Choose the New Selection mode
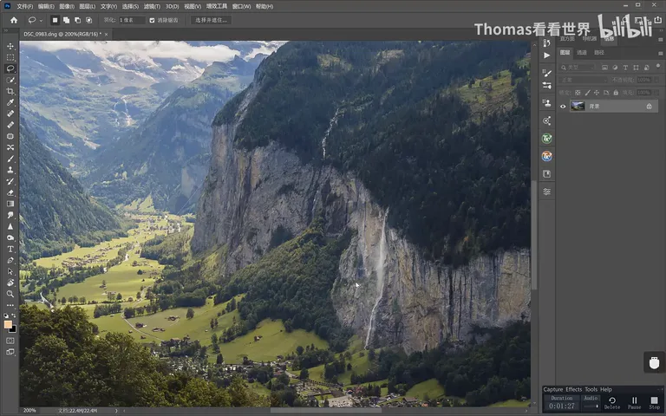Image resolution: width=666 pixels, height=416 pixels. tap(55, 20)
